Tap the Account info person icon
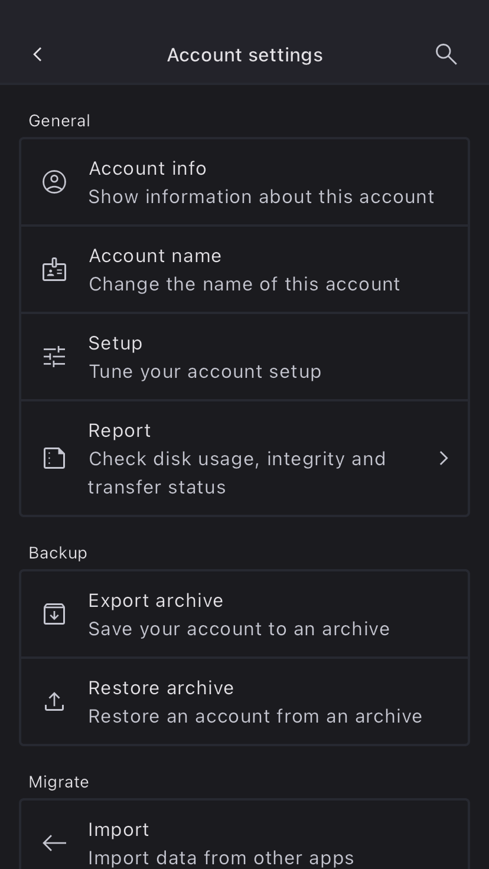 click(x=54, y=182)
